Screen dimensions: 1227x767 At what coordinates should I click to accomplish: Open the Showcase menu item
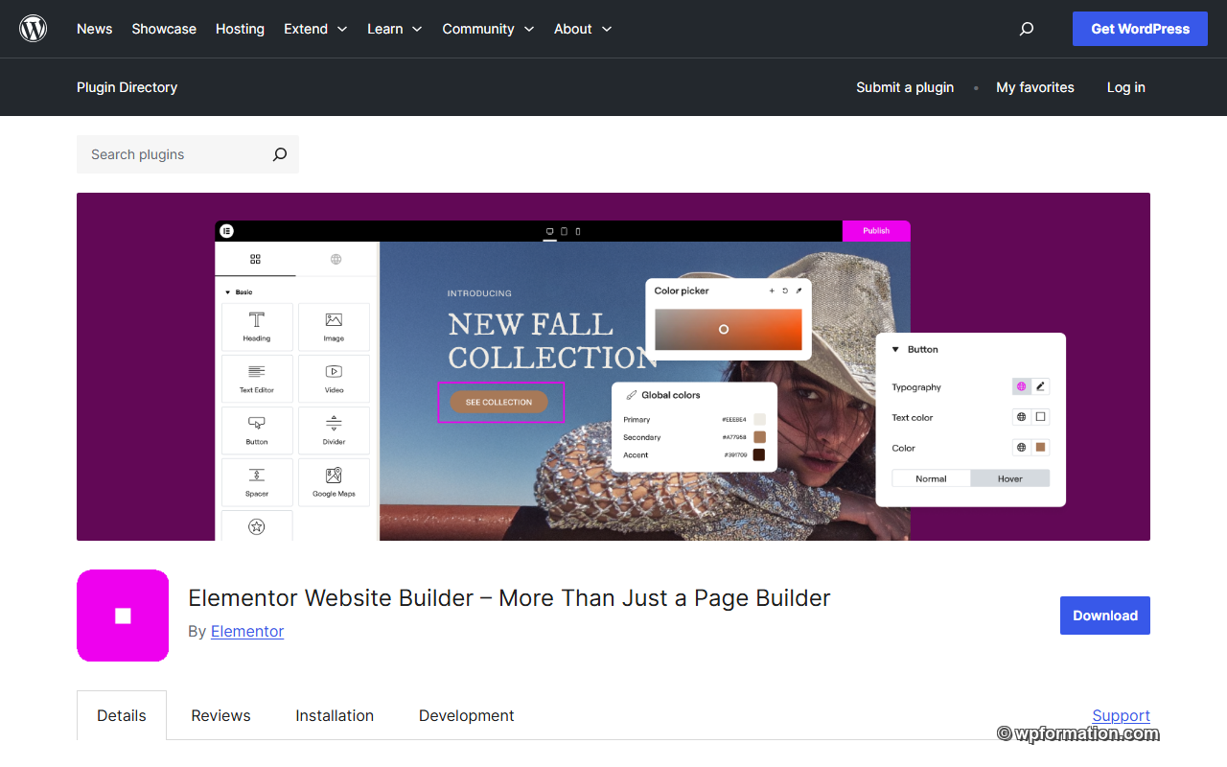pyautogui.click(x=164, y=29)
